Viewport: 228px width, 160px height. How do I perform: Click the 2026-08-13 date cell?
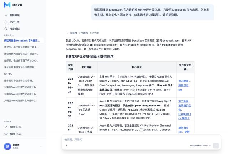(x=71, y=110)
